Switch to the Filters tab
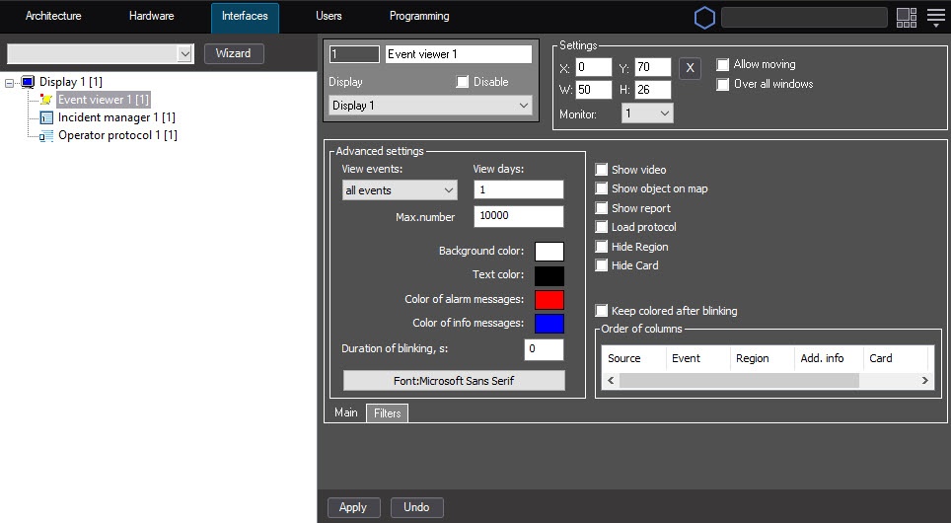The height and width of the screenshot is (523, 951). pyautogui.click(x=387, y=413)
